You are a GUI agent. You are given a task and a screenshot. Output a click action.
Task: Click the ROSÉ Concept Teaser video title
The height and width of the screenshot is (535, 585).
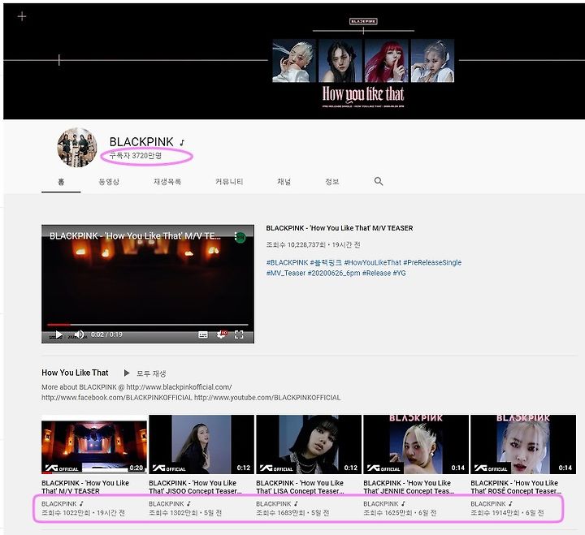tap(517, 487)
